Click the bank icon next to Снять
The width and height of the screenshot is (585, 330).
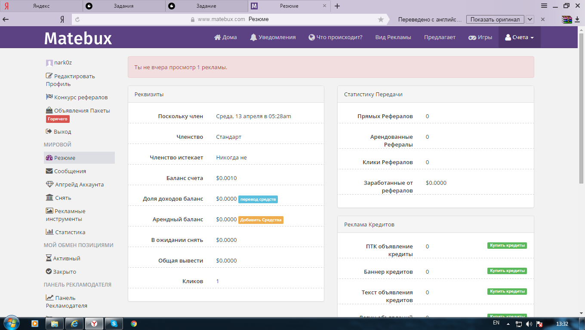coord(49,198)
